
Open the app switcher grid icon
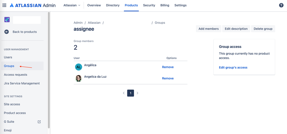tap(4, 5)
